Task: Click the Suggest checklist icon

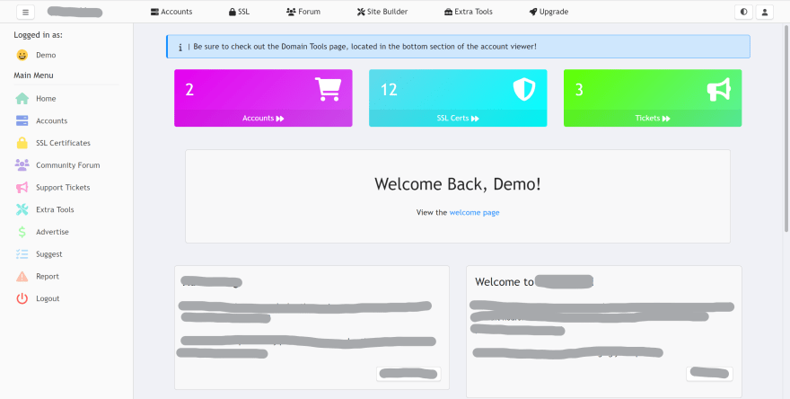Action: (22, 253)
